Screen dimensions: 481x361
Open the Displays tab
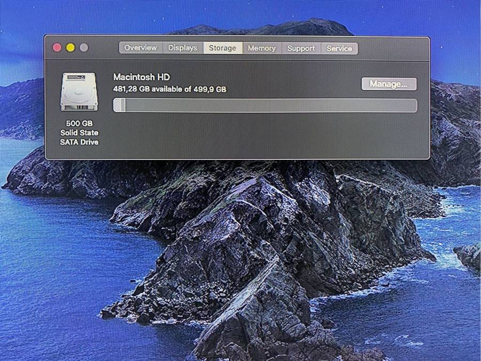[183, 48]
